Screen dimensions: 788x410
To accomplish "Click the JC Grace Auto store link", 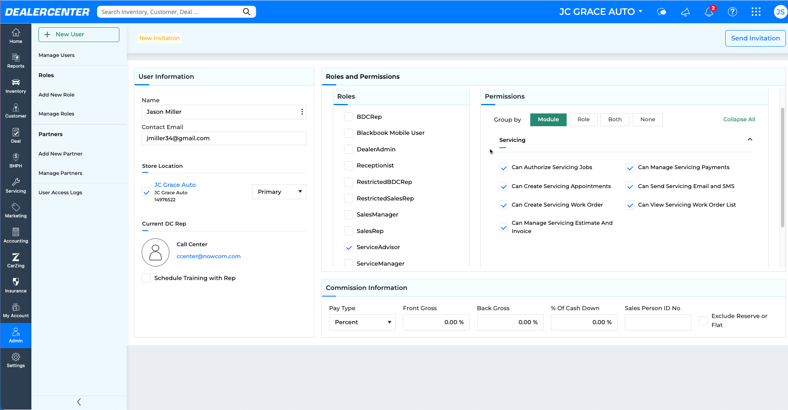I will pos(175,185).
